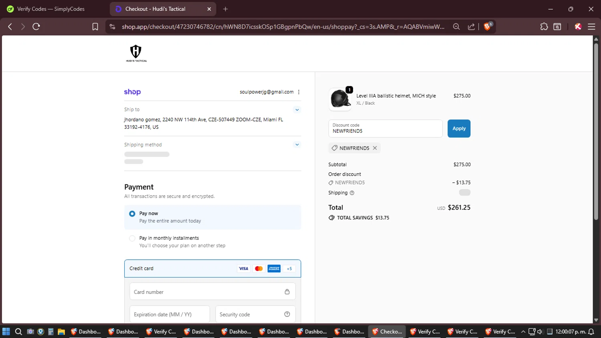The image size is (601, 338).
Task: Open the volume control in system tray
Action: tap(540, 332)
